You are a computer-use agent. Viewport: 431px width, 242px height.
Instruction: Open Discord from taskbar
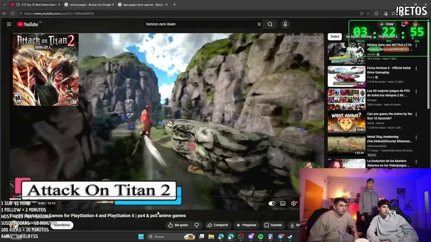point(251,237)
